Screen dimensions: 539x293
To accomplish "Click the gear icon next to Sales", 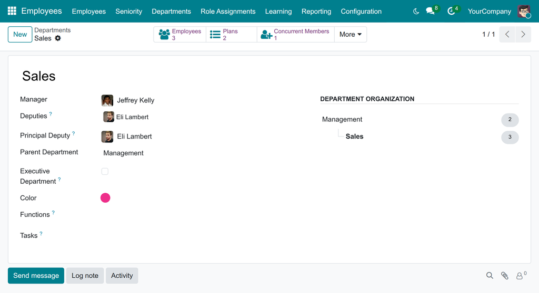I will point(58,38).
